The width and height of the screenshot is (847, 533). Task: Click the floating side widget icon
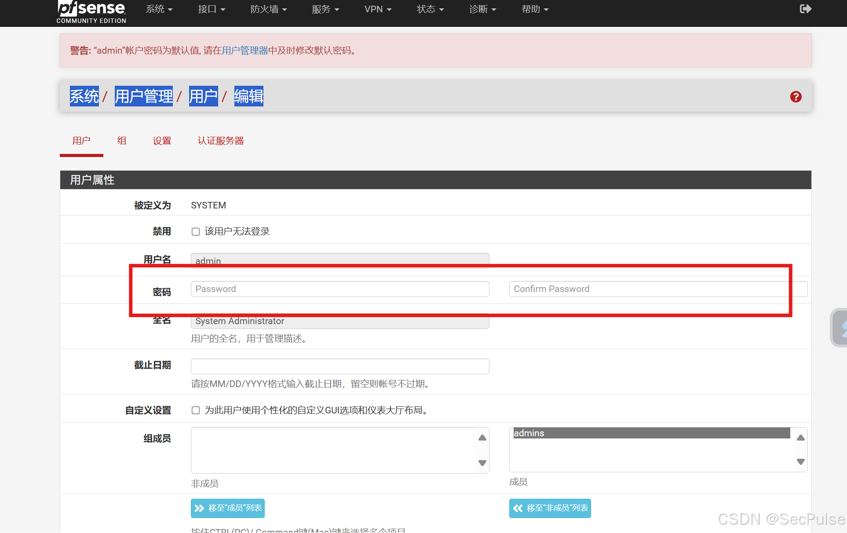(x=840, y=328)
